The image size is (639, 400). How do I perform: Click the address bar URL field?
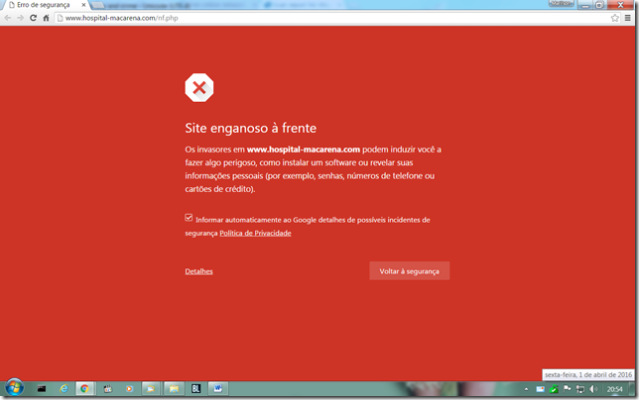[298, 18]
